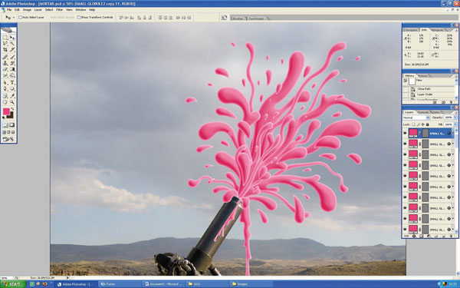Select the Path Selection tool
Image resolution: width=460 pixels, height=288 pixels.
(x=5, y=82)
